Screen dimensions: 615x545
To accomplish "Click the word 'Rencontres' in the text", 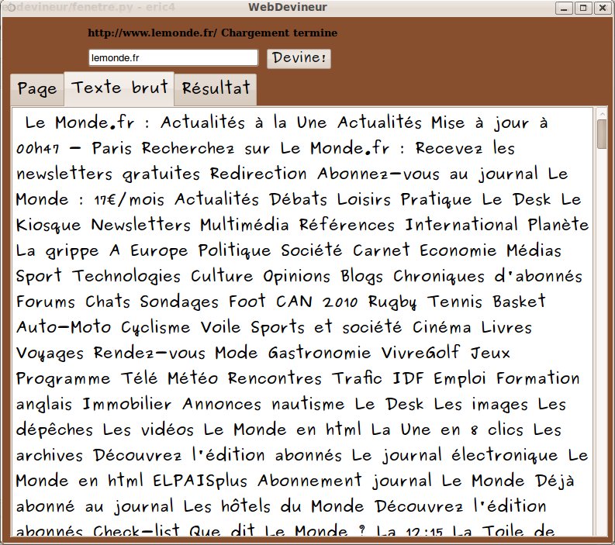I will (275, 378).
